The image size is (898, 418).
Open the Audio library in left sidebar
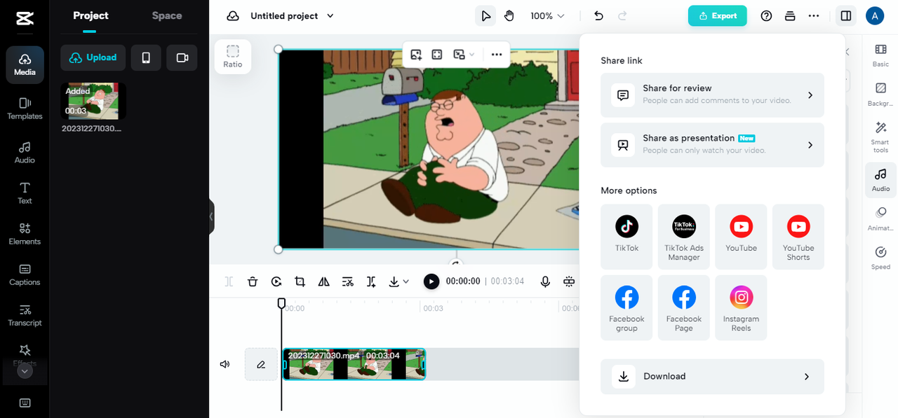pyautogui.click(x=25, y=152)
